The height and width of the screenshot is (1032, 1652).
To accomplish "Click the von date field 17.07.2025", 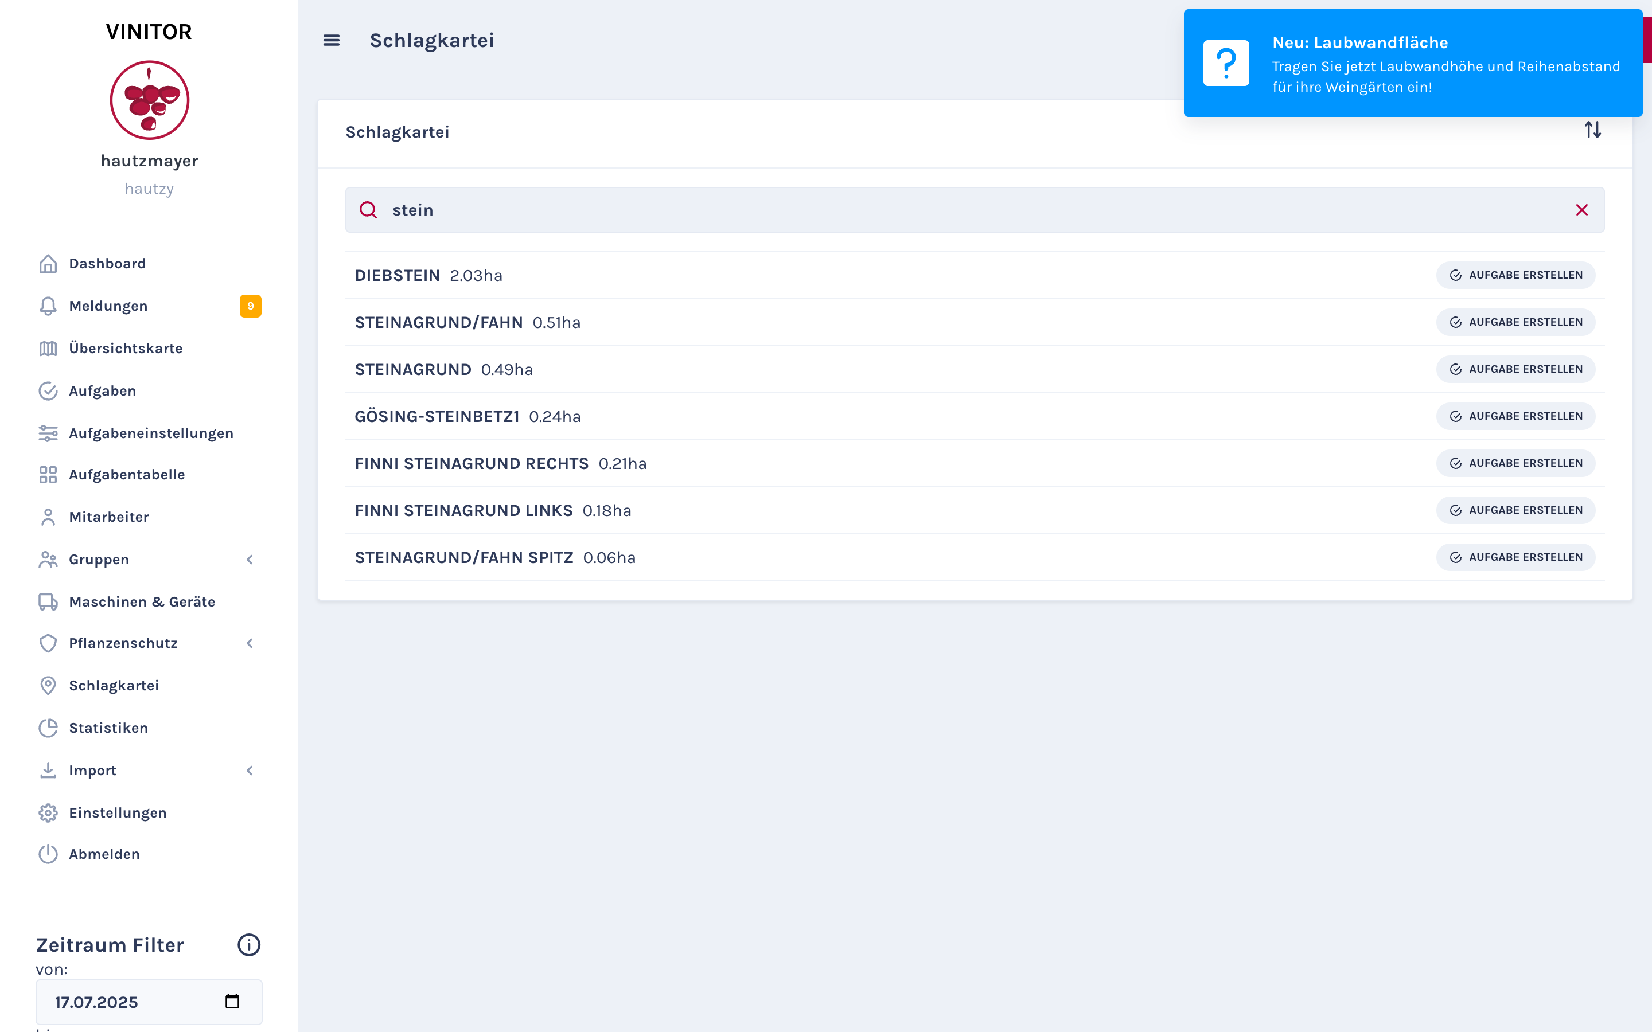I will point(149,1002).
